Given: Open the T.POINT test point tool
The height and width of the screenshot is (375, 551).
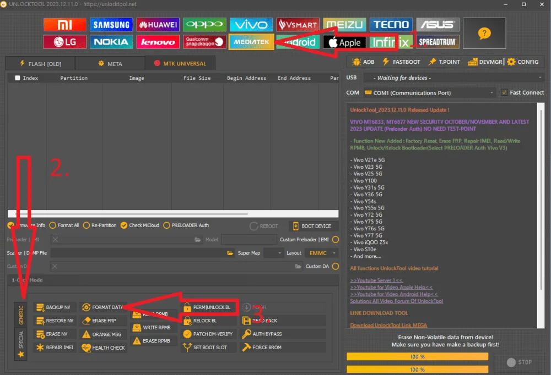Looking at the screenshot, I should pyautogui.click(x=444, y=62).
